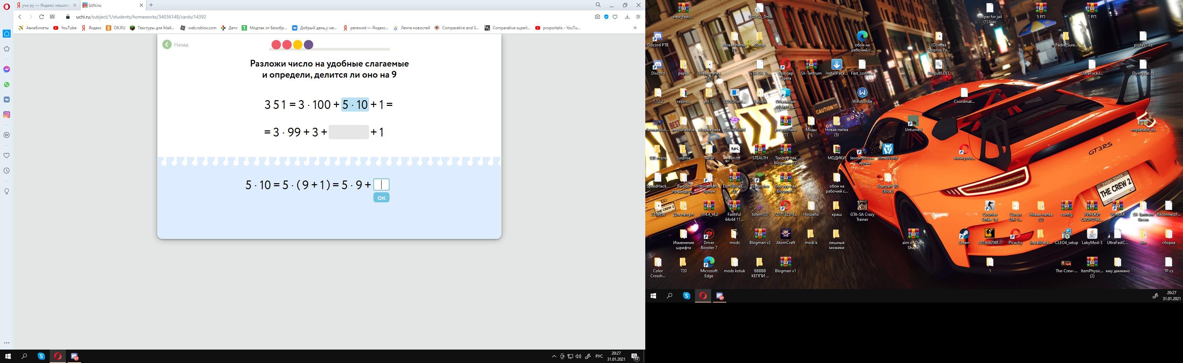Expand hidden bookmarks with double chevron
This screenshot has width=1183, height=363.
pyautogui.click(x=635, y=28)
